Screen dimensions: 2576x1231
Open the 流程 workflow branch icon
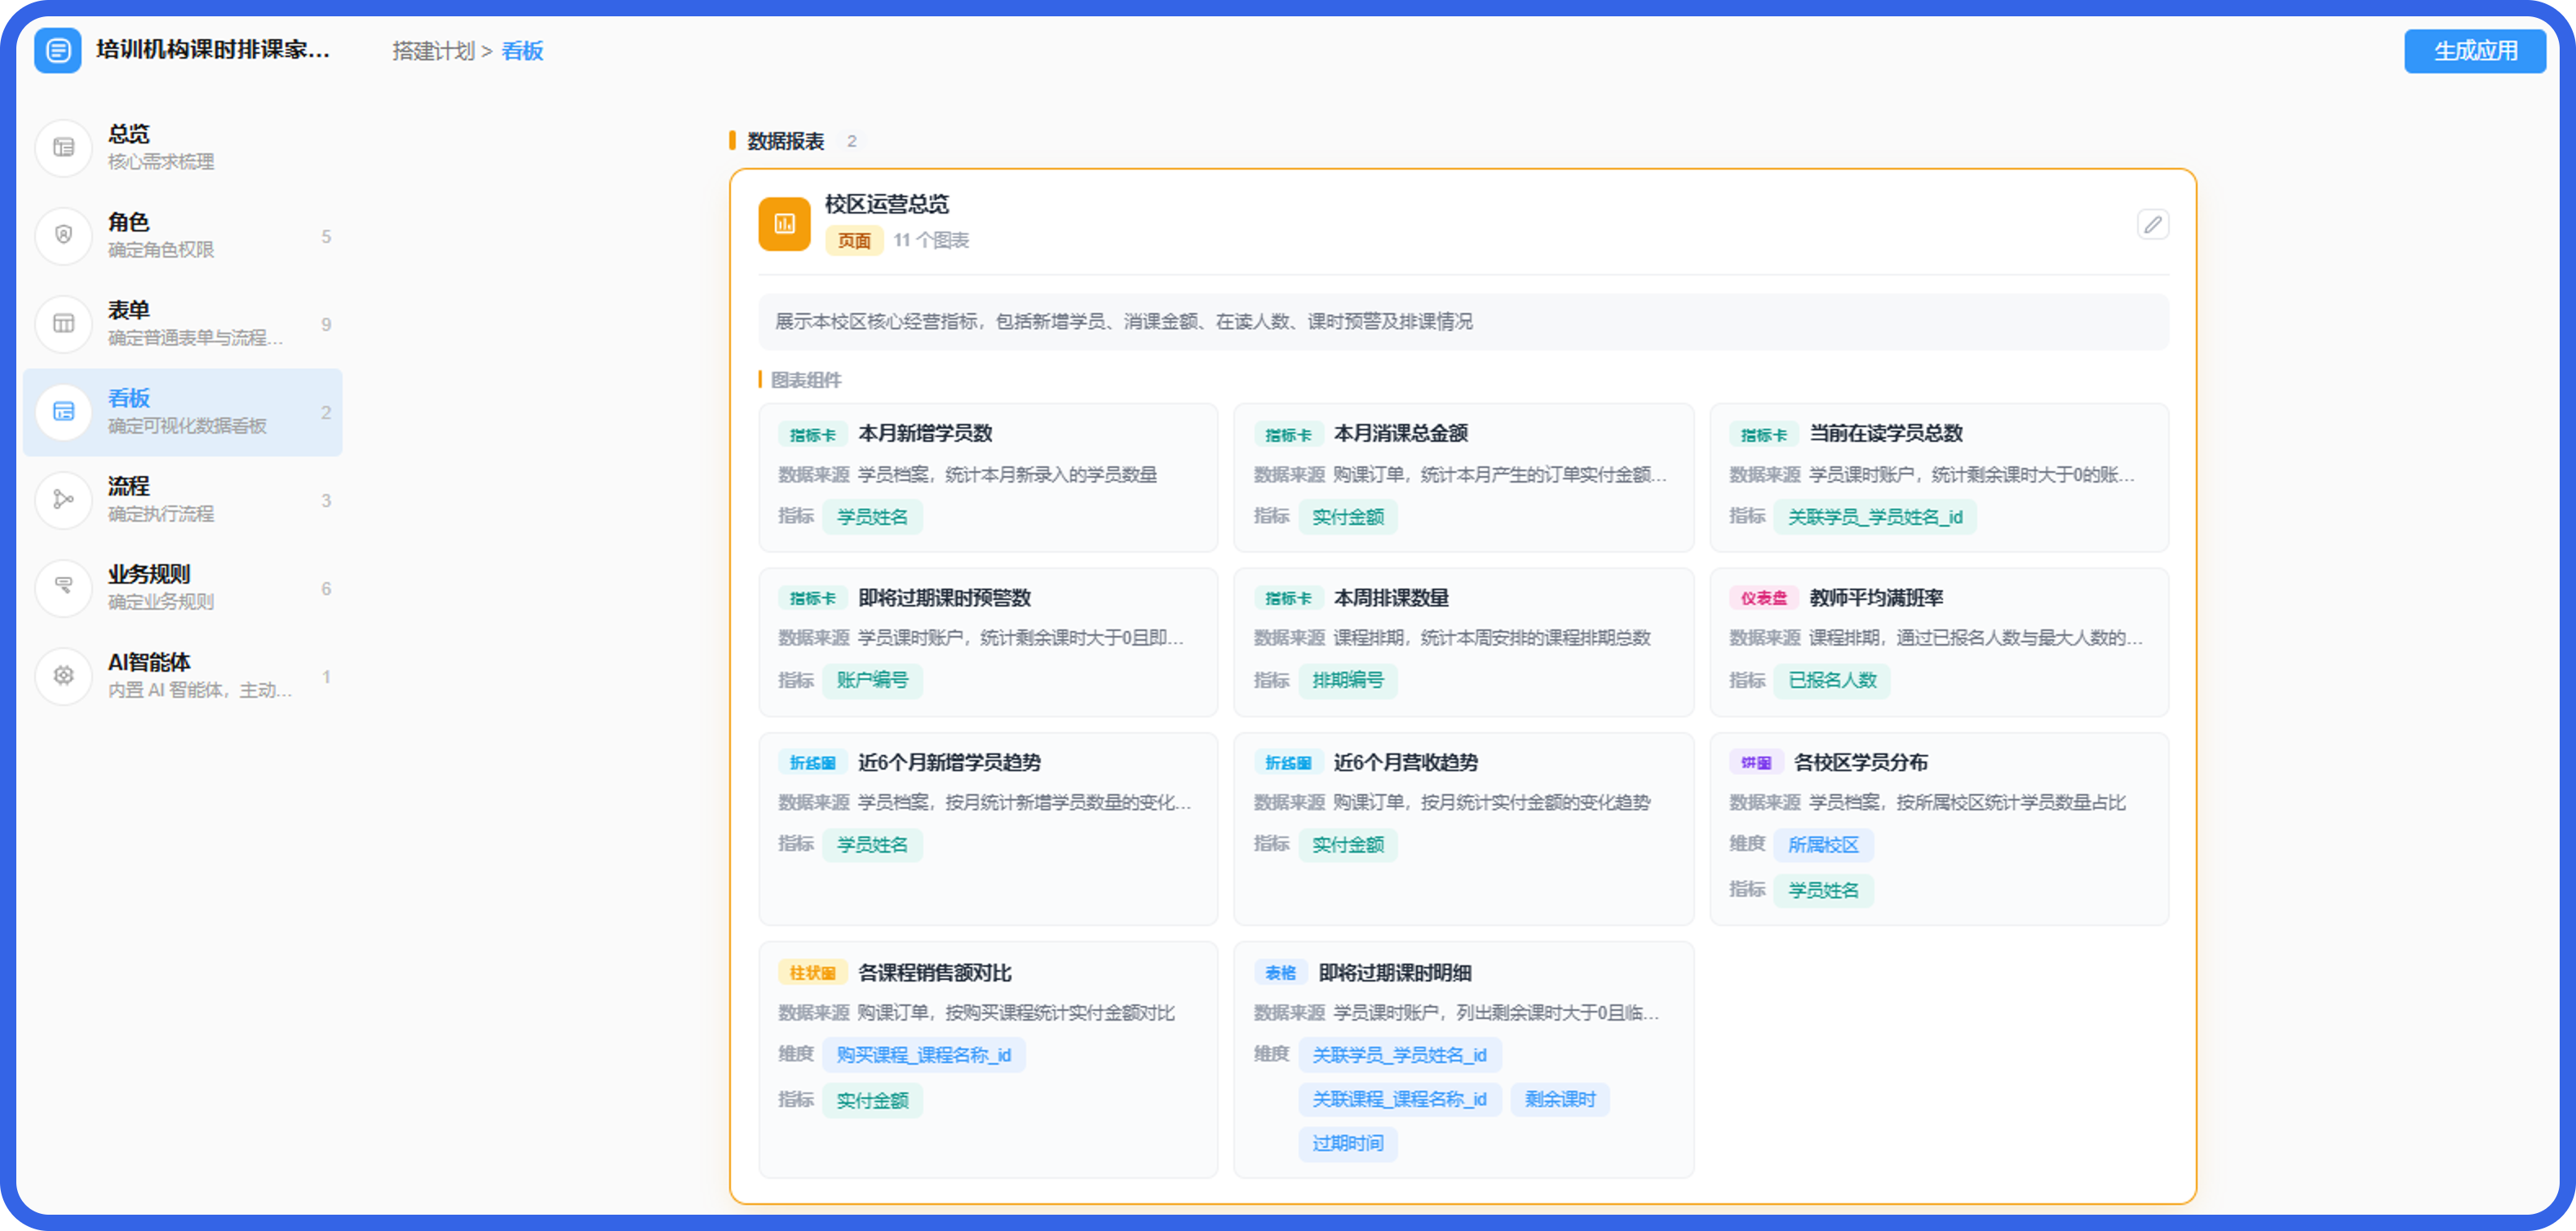[64, 500]
